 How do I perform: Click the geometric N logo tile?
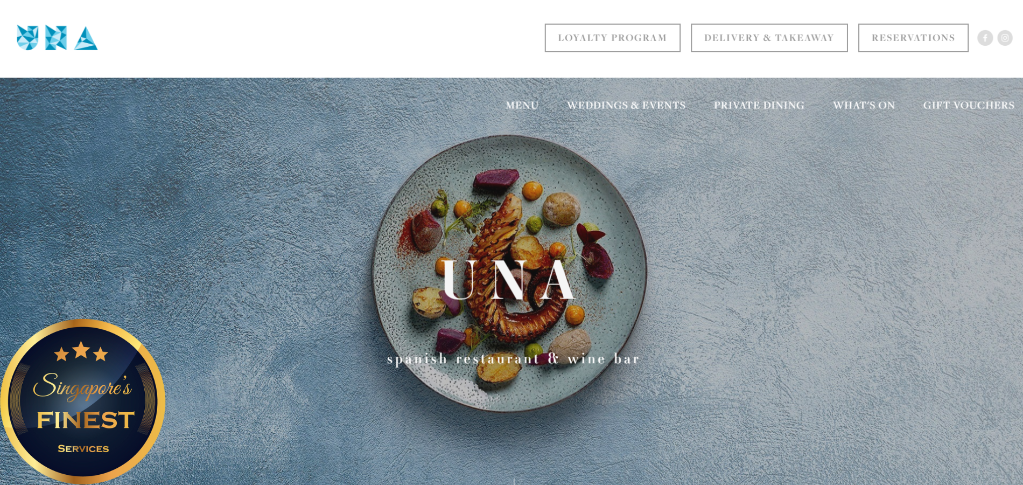click(x=56, y=38)
